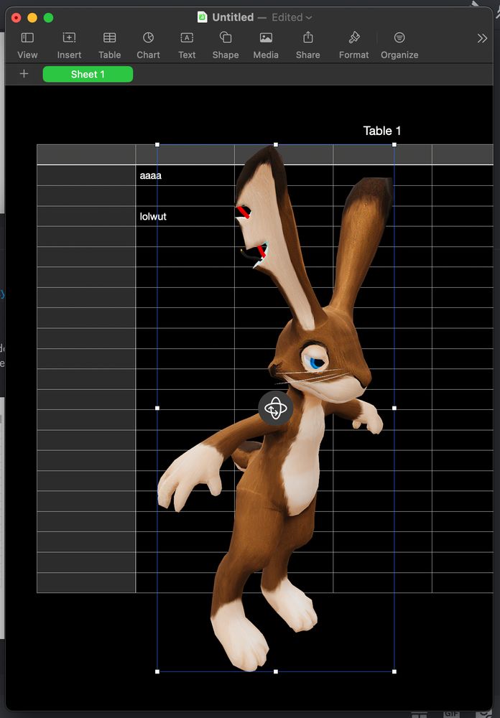The width and height of the screenshot is (500, 718).
Task: Click the Numbers document icon in title bar
Action: point(202,17)
